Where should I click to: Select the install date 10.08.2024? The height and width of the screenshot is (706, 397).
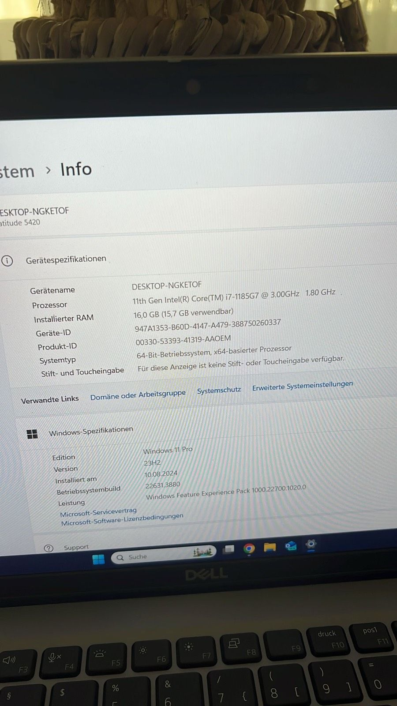click(161, 474)
